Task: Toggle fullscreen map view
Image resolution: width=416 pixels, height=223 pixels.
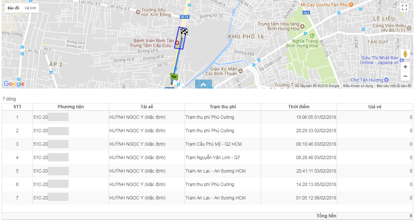Action: 404,7
